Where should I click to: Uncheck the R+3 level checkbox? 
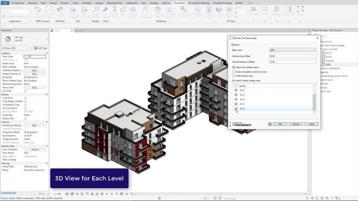236,95
